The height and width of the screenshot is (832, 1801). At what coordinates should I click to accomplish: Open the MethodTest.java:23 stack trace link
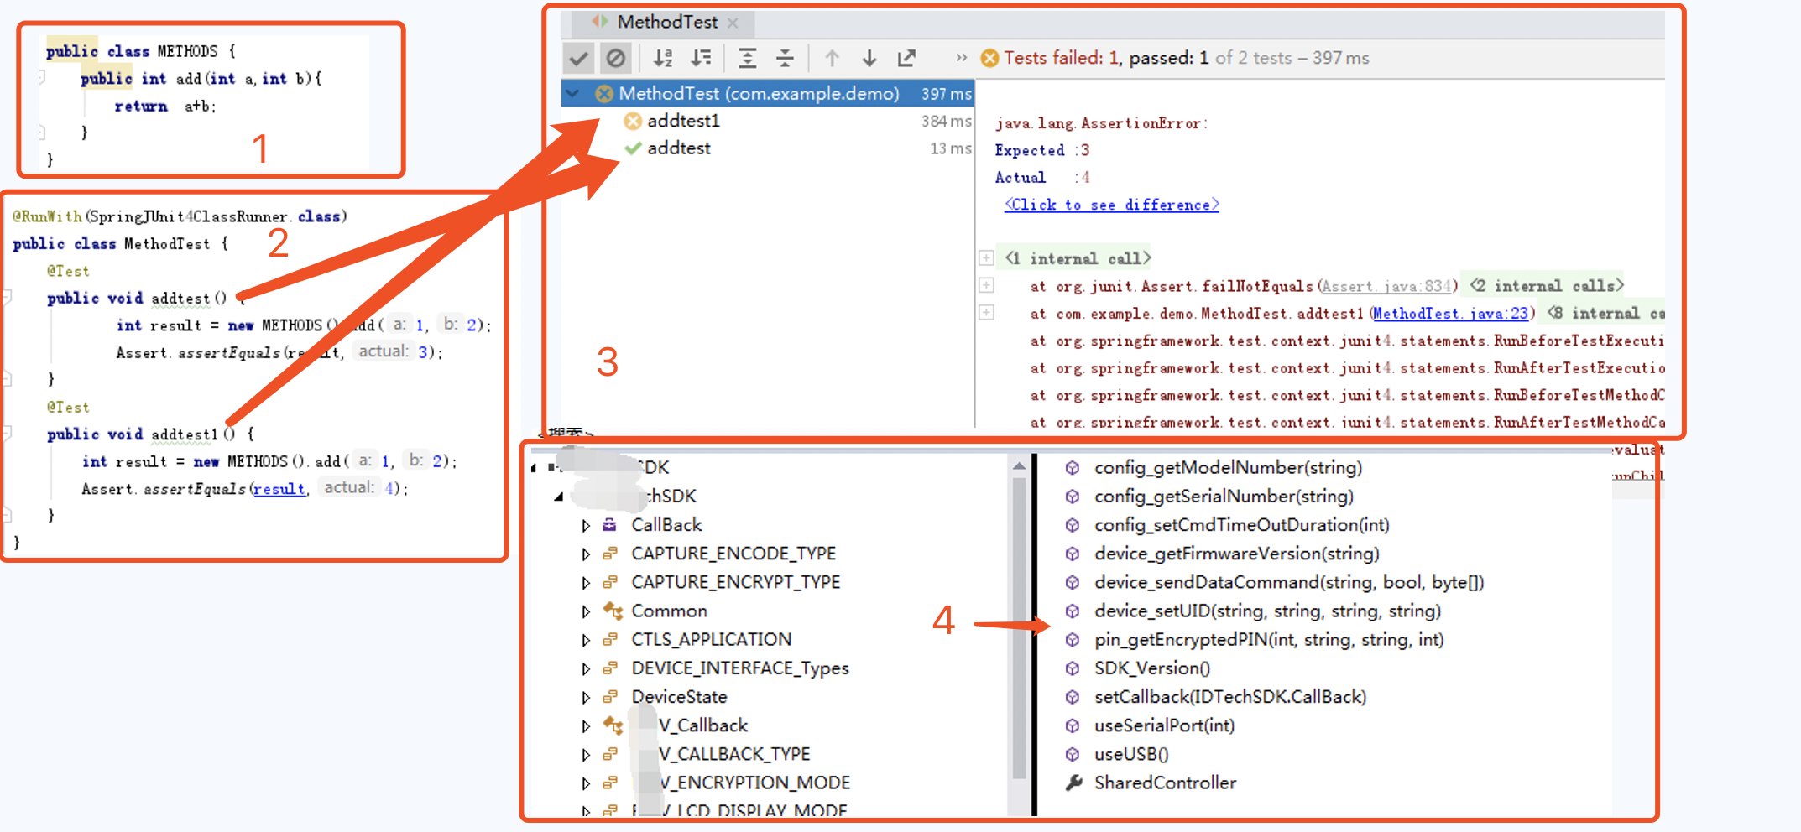(1449, 313)
